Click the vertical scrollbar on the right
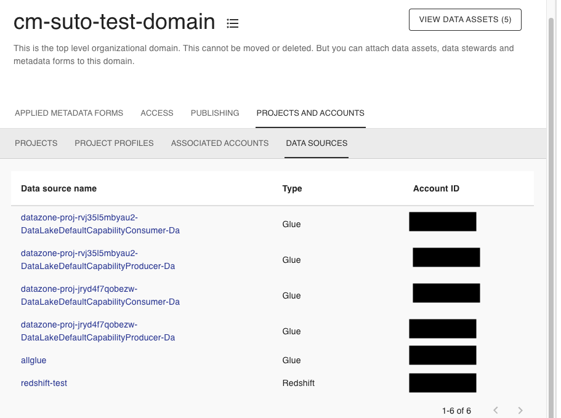 tap(552, 185)
